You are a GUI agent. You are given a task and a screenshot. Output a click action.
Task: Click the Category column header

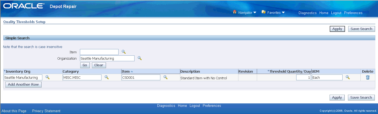(71, 72)
